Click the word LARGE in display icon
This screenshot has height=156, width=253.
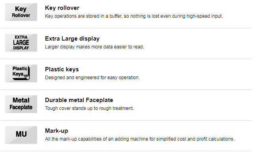click(x=21, y=43)
